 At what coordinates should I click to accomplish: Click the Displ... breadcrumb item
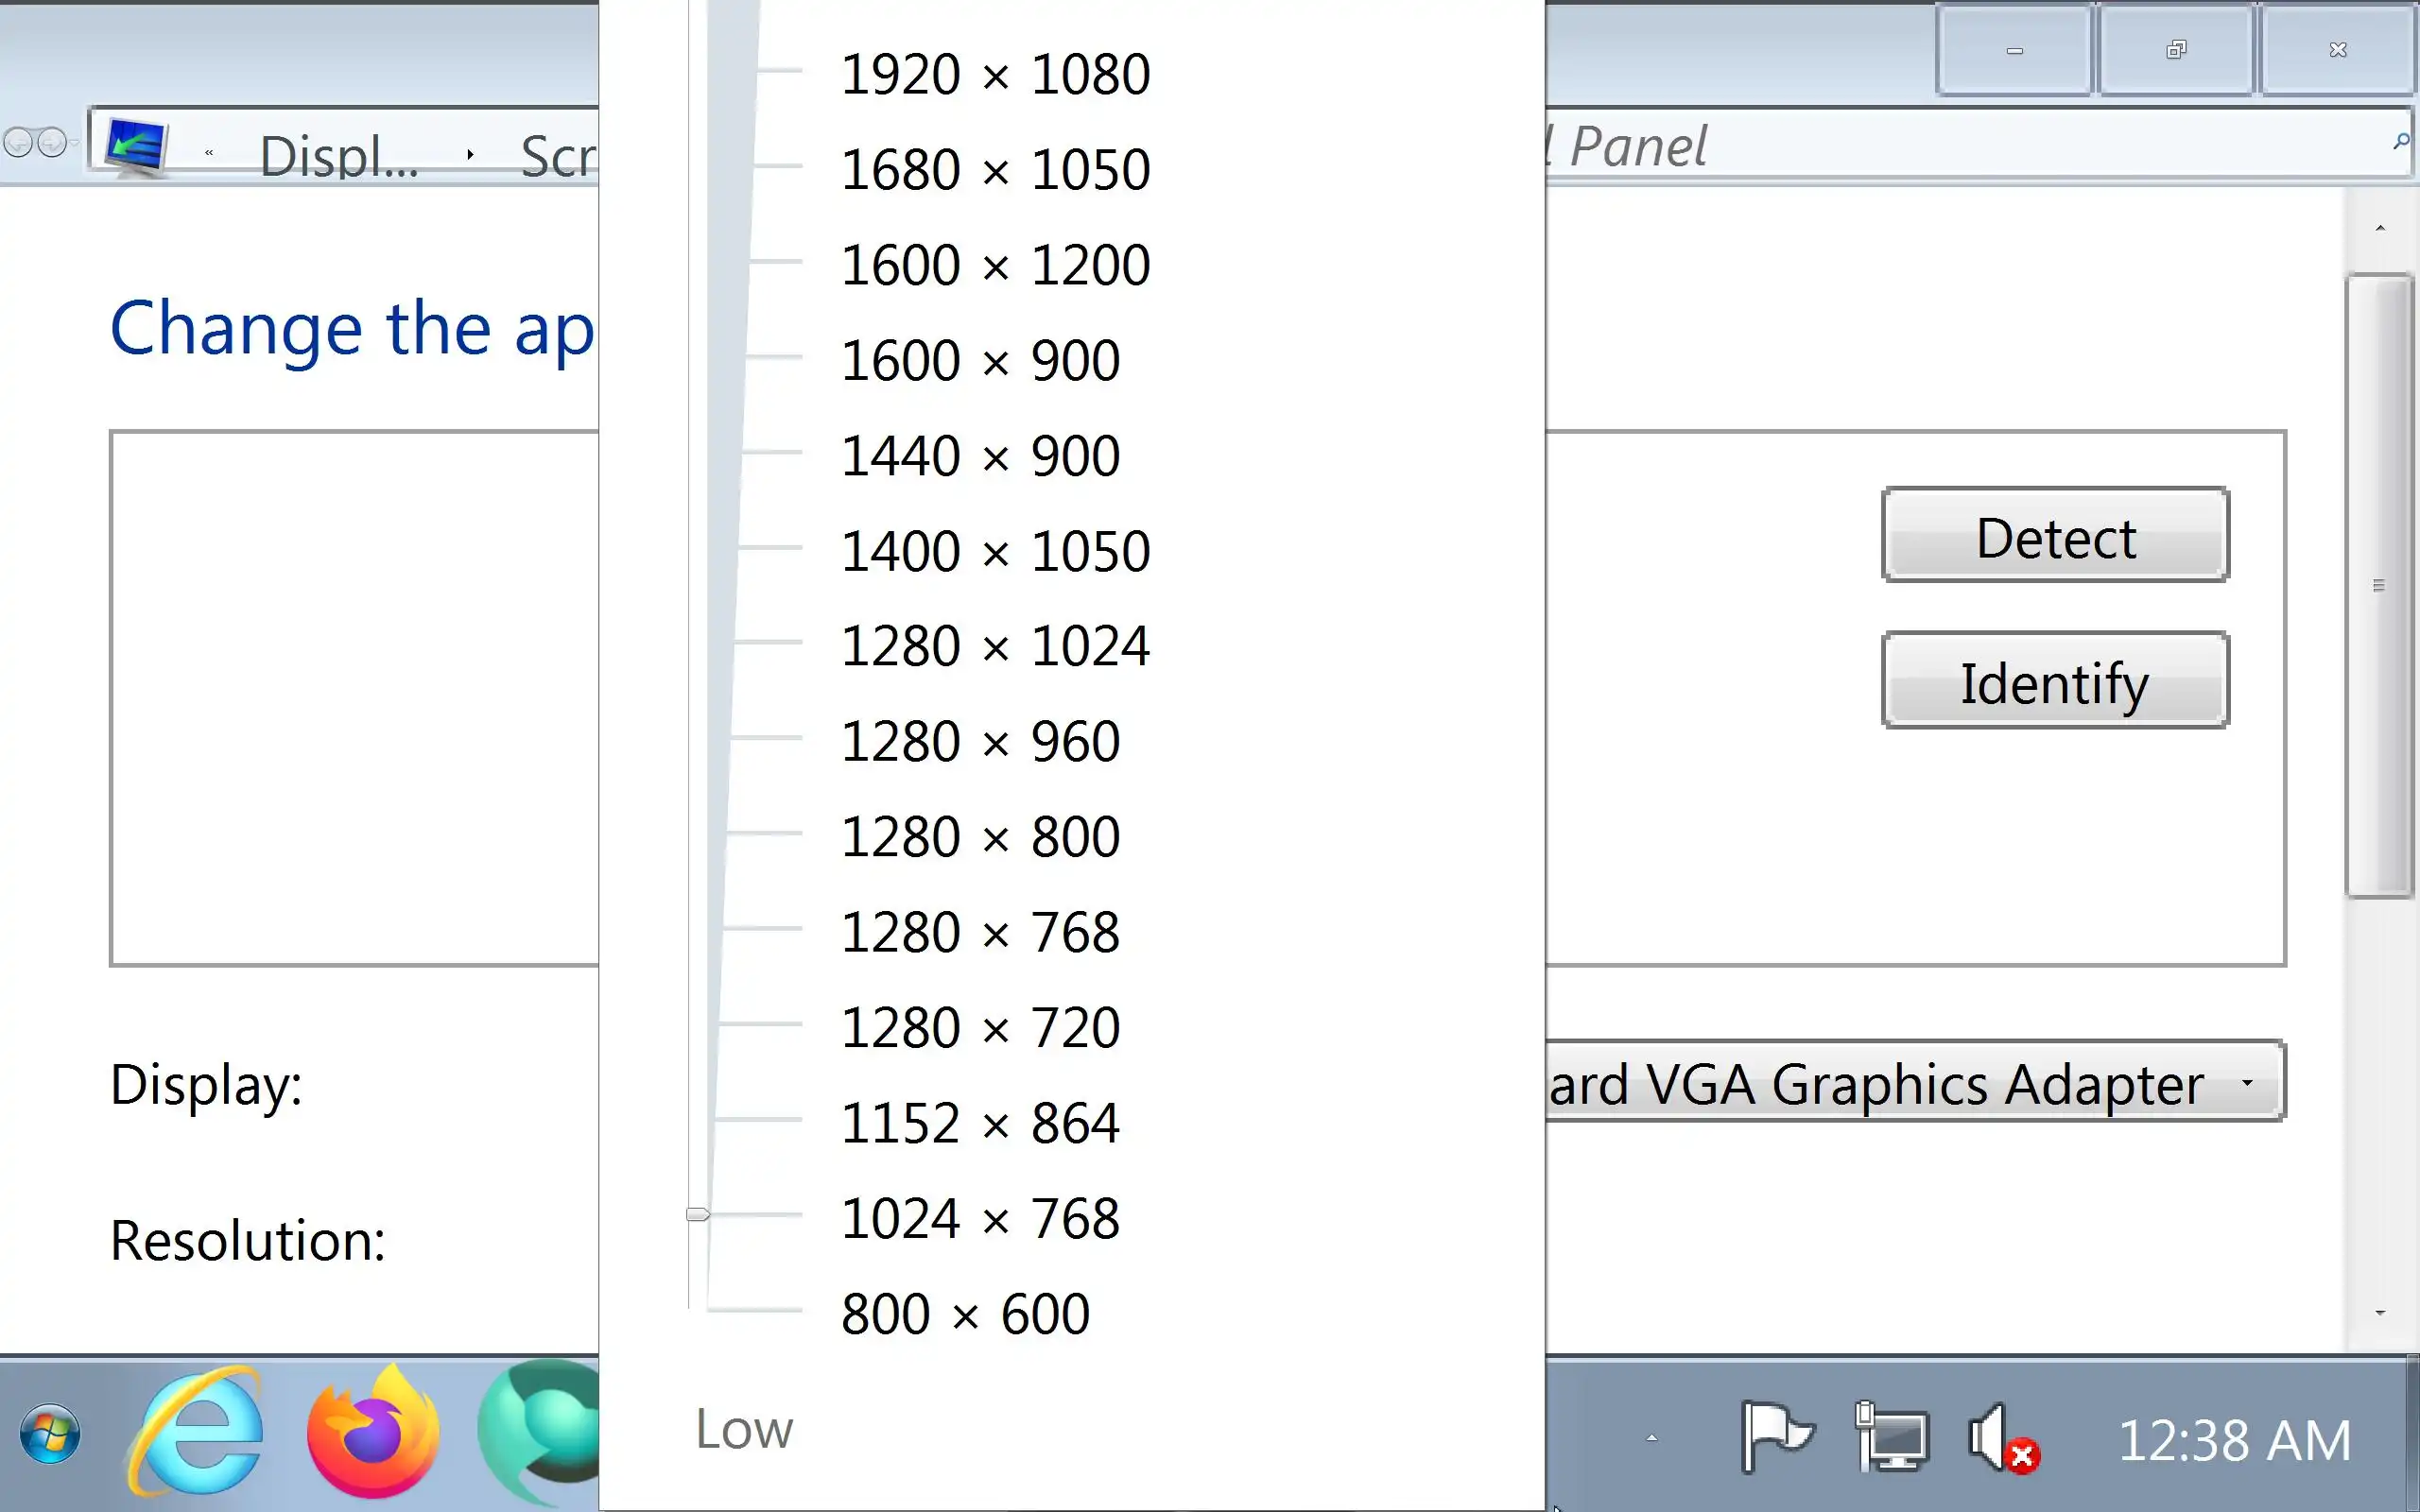(339, 156)
